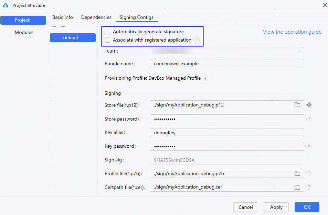Viewport: 328px width, 215px height.
Task: Click the minus icon to remove signing config
Action: click(x=62, y=26)
